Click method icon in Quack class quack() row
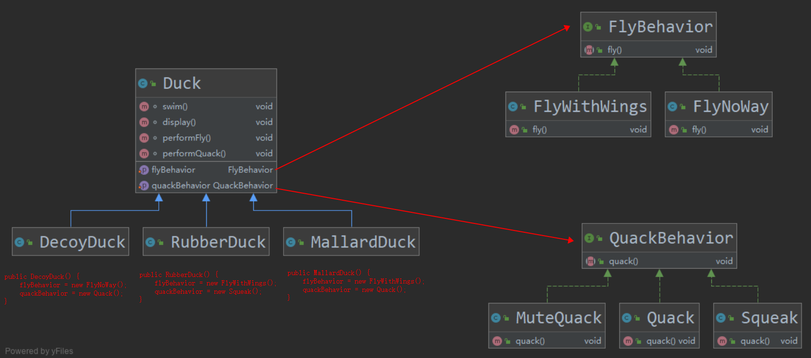The width and height of the screenshot is (811, 358). 628,341
